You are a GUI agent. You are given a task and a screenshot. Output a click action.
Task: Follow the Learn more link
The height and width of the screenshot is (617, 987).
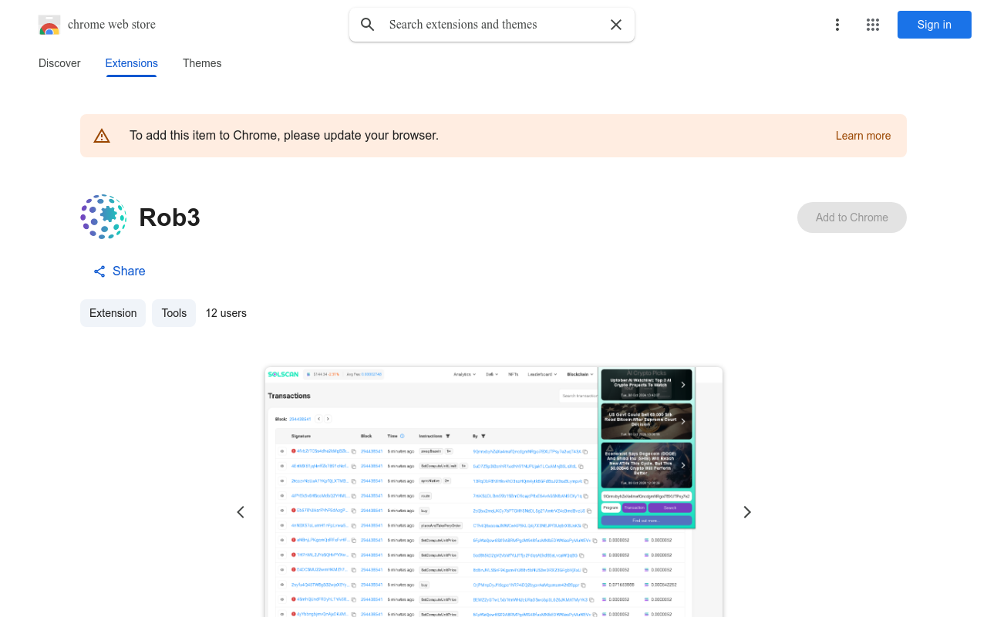[863, 136]
